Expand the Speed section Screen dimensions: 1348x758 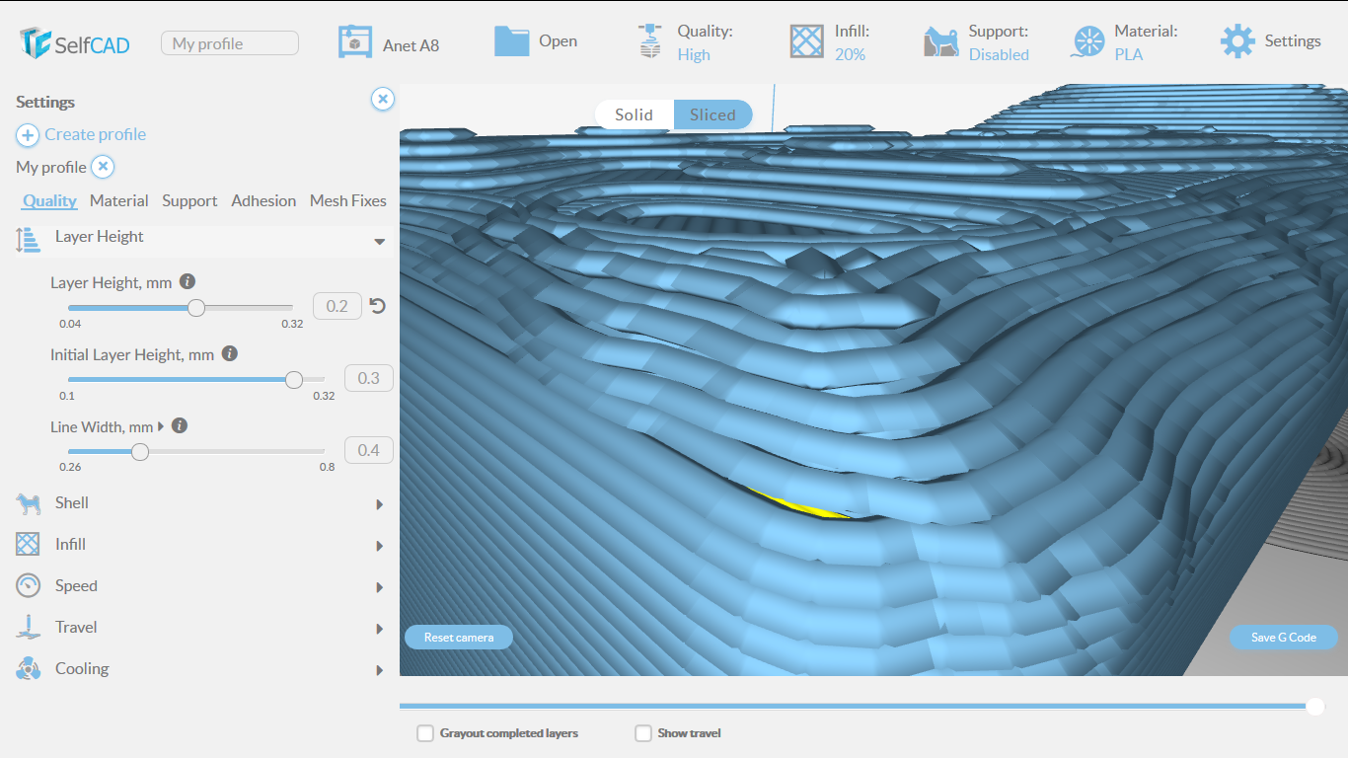(380, 587)
